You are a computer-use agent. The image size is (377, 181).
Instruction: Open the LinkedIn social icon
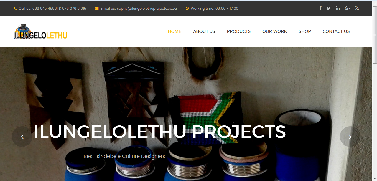click(338, 8)
